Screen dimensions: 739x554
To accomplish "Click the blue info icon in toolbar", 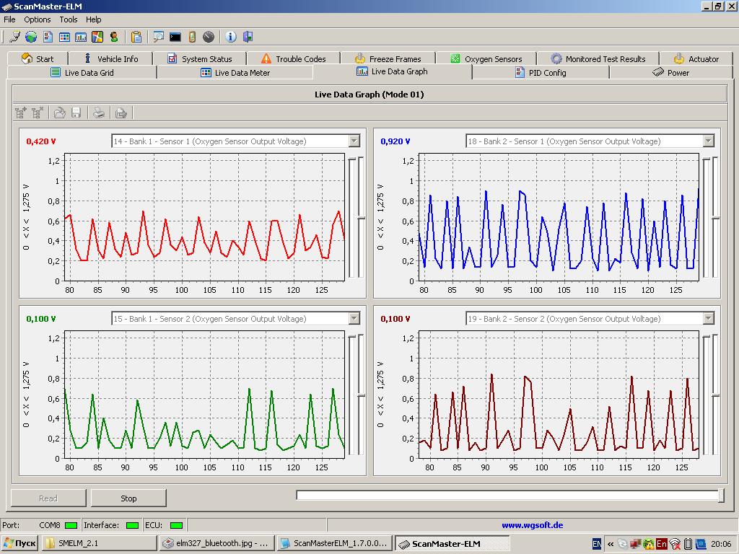I will [x=231, y=37].
